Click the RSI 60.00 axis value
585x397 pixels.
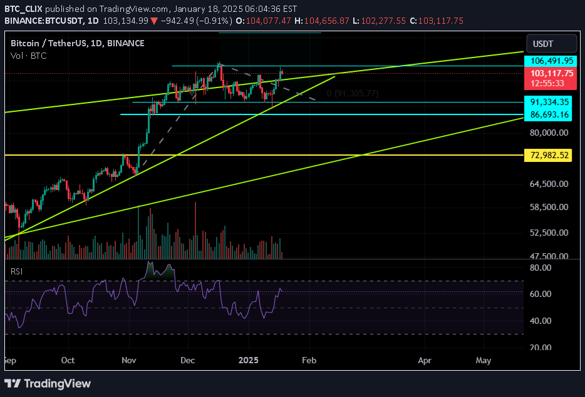click(541, 294)
